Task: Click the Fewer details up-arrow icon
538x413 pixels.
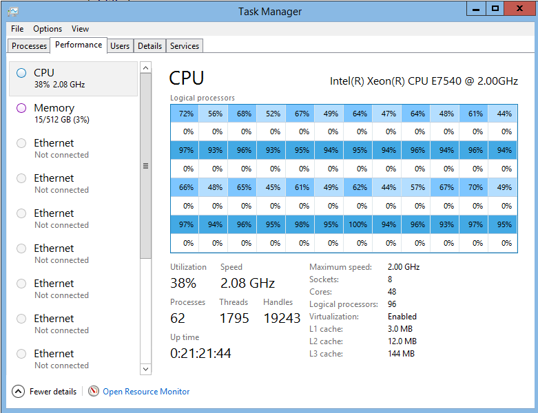Action: (18, 391)
